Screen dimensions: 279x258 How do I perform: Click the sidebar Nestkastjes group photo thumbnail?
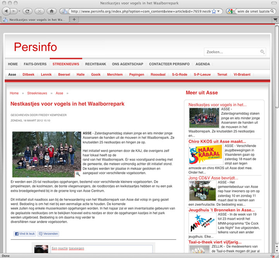tap(204, 118)
